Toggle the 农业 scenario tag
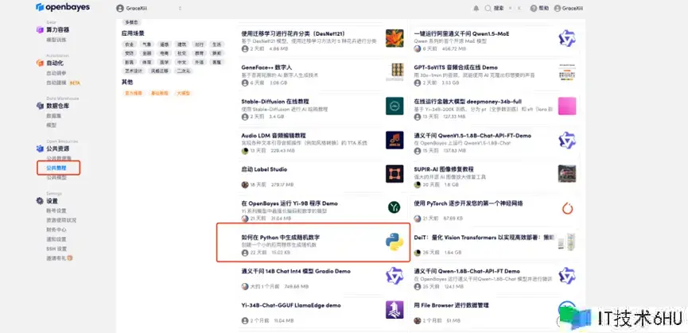This screenshot has width=688, height=333. 129,45
